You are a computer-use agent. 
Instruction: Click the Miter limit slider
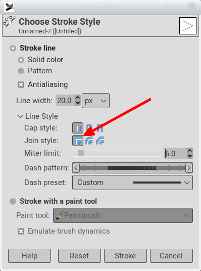[116, 153]
